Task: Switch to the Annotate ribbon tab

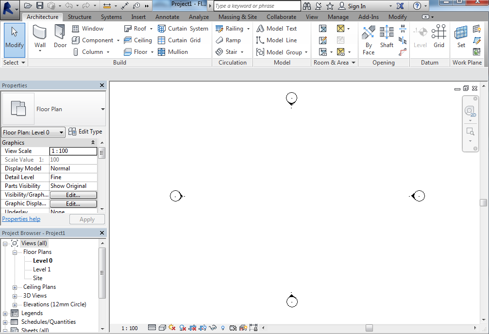Action: tap(167, 17)
